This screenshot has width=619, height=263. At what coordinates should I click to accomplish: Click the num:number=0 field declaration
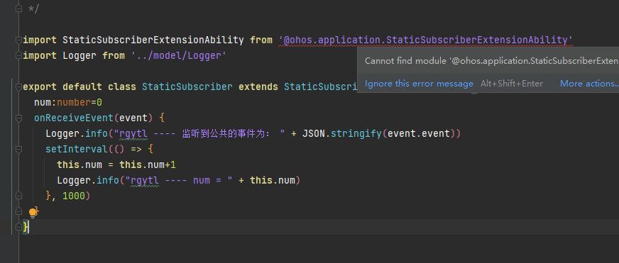tap(68, 103)
